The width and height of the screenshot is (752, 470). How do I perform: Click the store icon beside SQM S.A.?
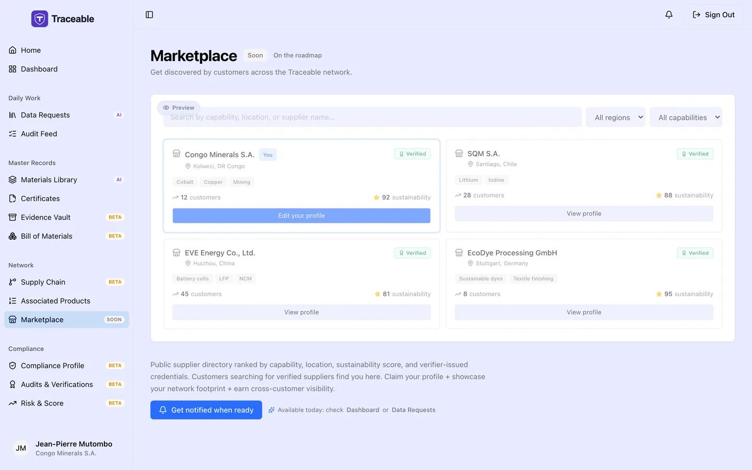(x=459, y=154)
